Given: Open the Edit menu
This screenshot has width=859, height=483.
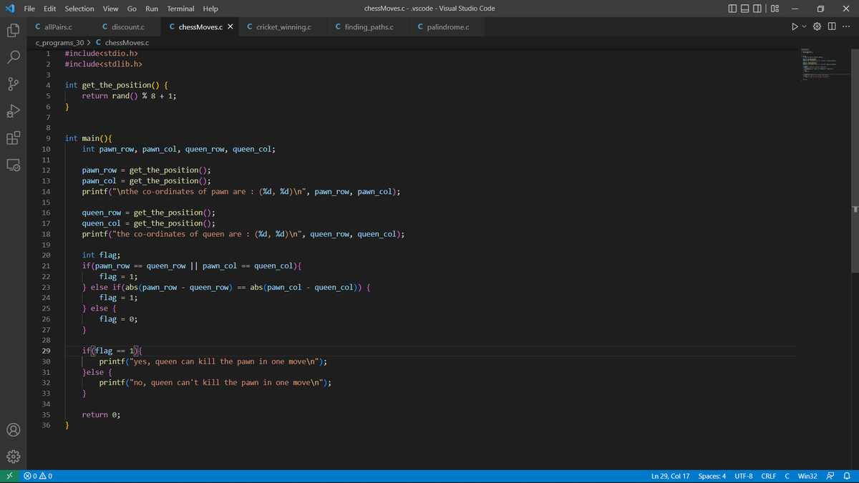Looking at the screenshot, I should coord(50,9).
